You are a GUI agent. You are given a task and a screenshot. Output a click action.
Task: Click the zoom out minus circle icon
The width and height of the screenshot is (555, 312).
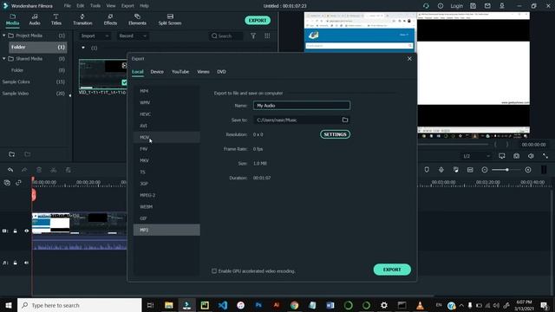tap(485, 170)
